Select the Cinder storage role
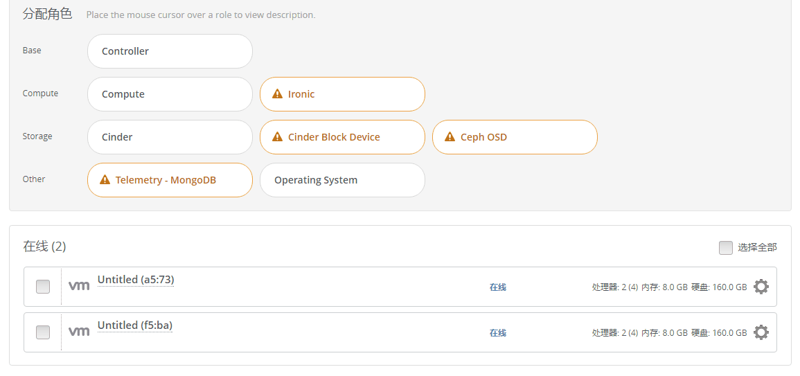 170,136
